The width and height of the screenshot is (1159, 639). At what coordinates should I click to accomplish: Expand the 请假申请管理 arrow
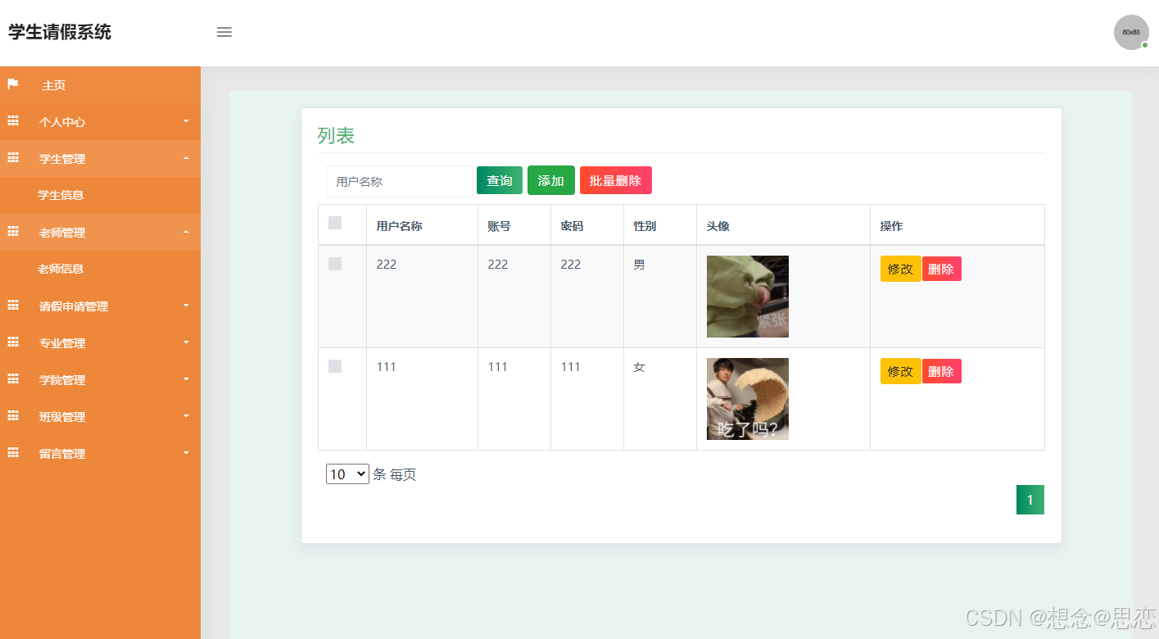point(186,306)
